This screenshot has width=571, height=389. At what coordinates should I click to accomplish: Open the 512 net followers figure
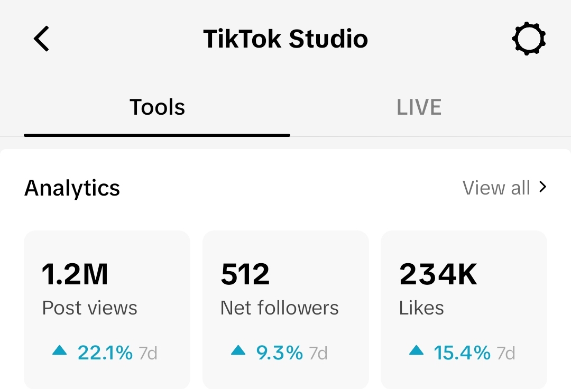tap(245, 274)
